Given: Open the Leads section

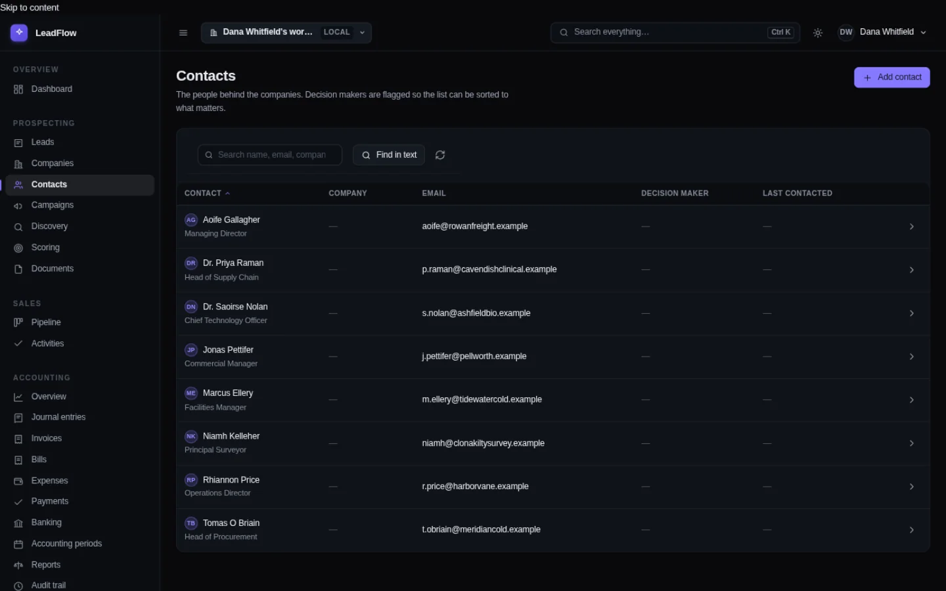Looking at the screenshot, I should tap(80, 142).
